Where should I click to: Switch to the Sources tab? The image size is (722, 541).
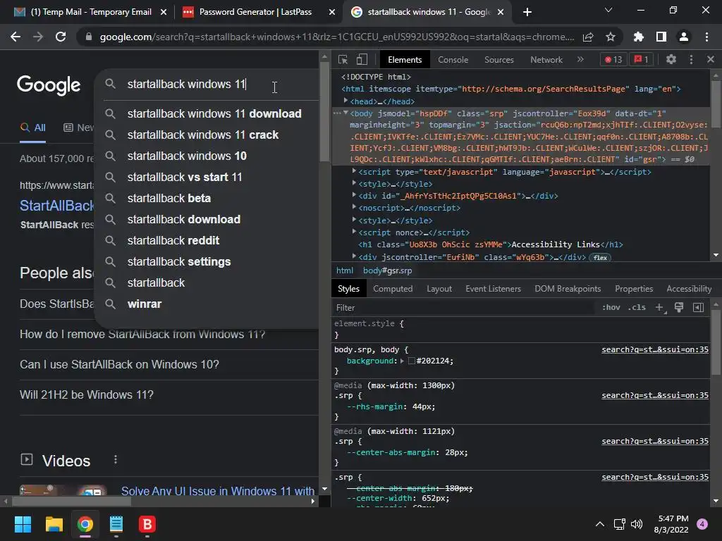[x=498, y=60]
